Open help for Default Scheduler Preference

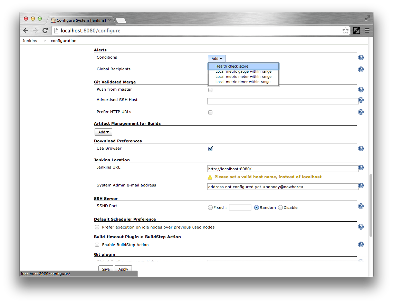tap(361, 227)
